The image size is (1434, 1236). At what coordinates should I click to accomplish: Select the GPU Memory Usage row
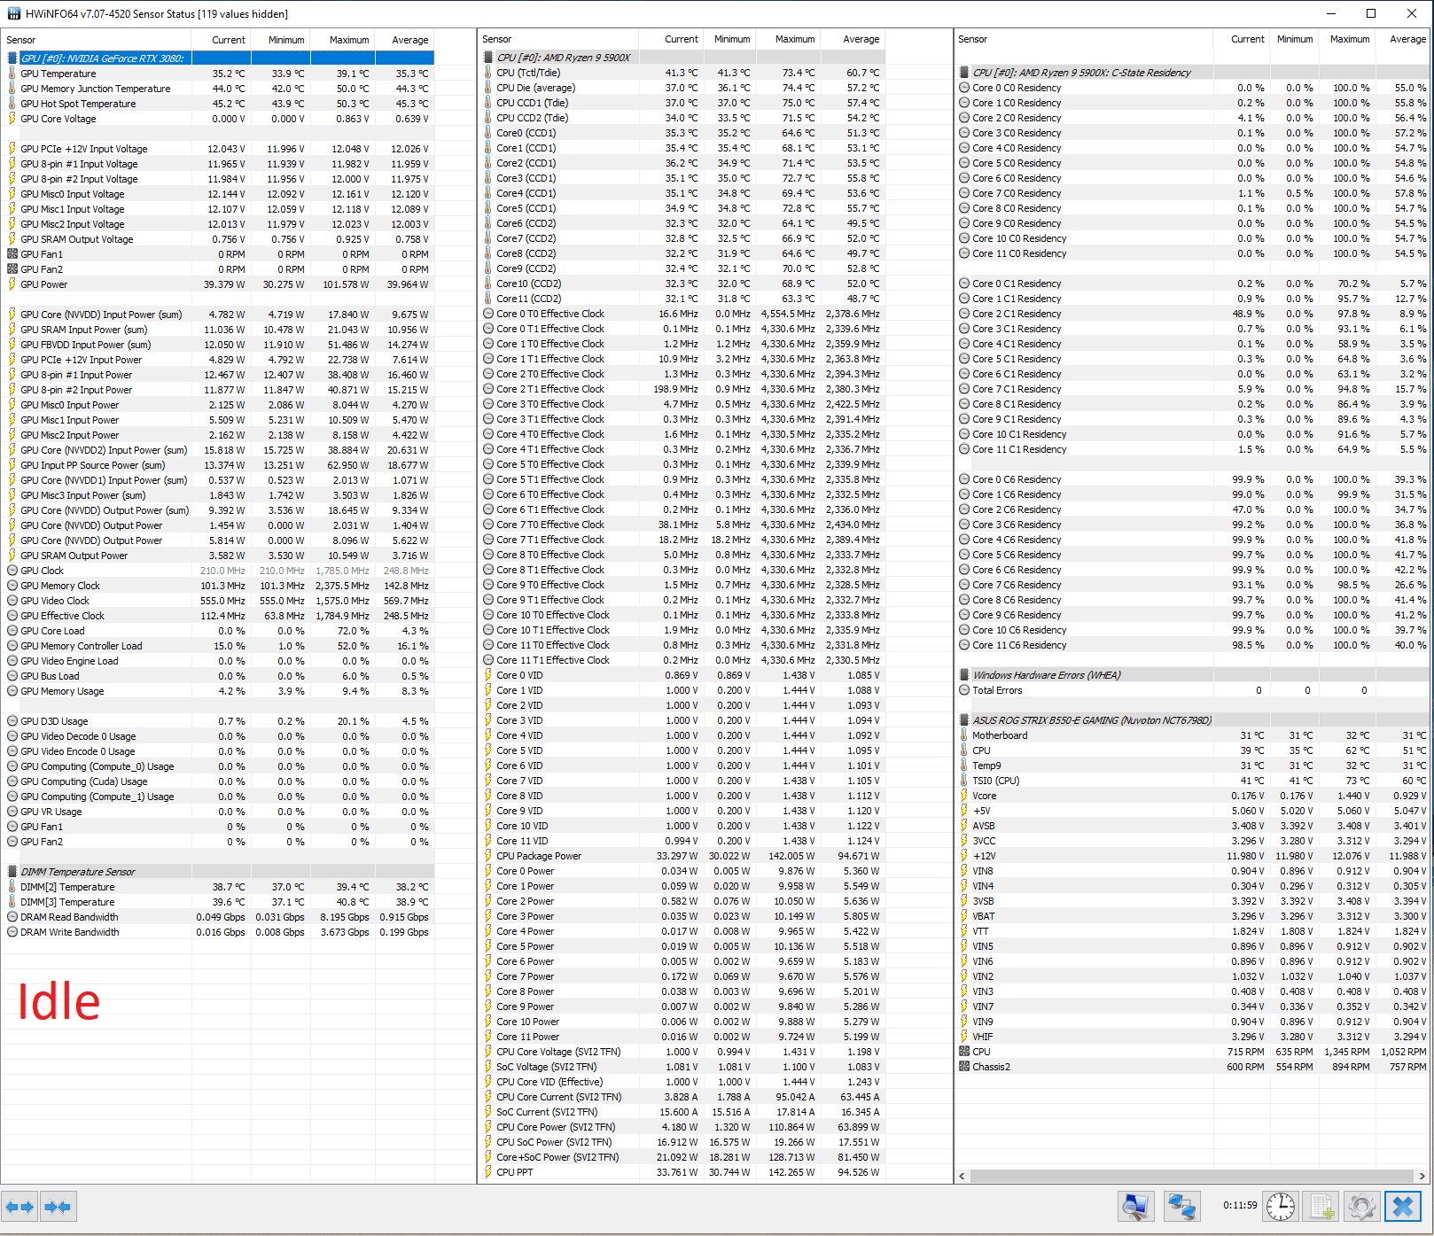[x=219, y=691]
